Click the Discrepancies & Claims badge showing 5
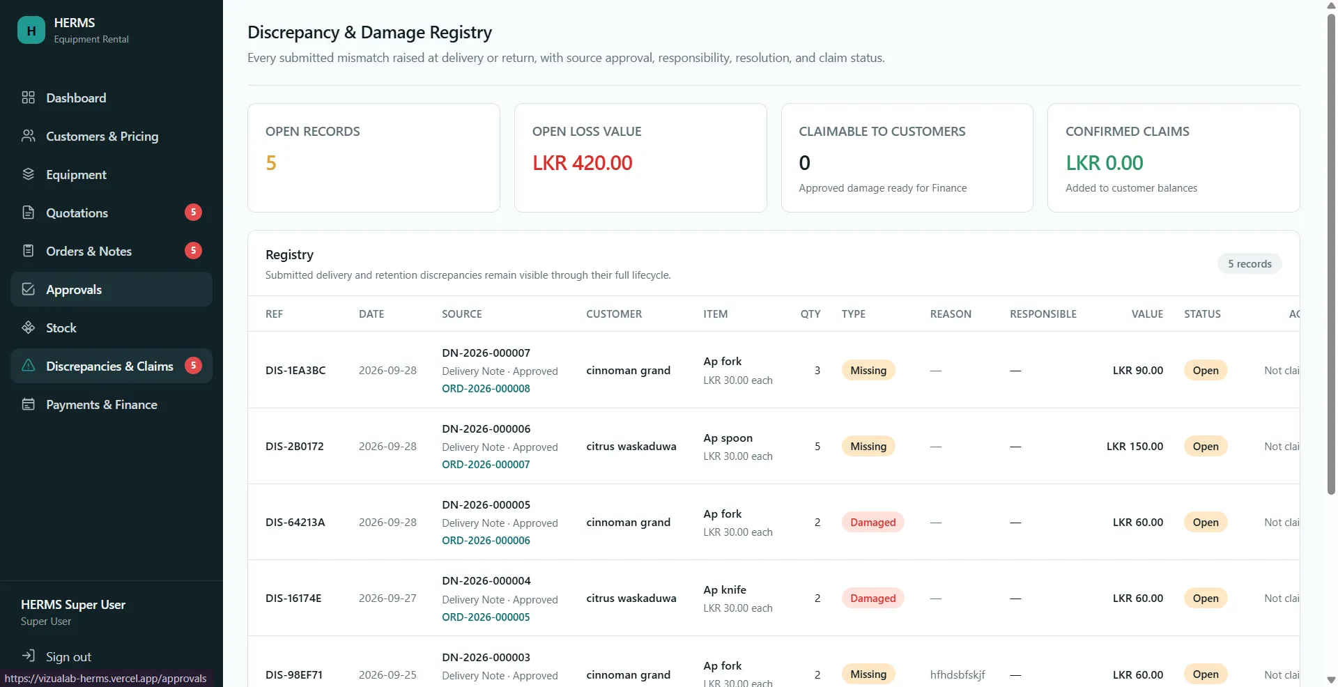The width and height of the screenshot is (1338, 687). click(x=193, y=366)
